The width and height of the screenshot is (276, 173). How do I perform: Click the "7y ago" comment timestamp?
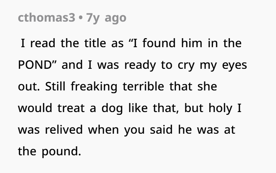pos(104,18)
